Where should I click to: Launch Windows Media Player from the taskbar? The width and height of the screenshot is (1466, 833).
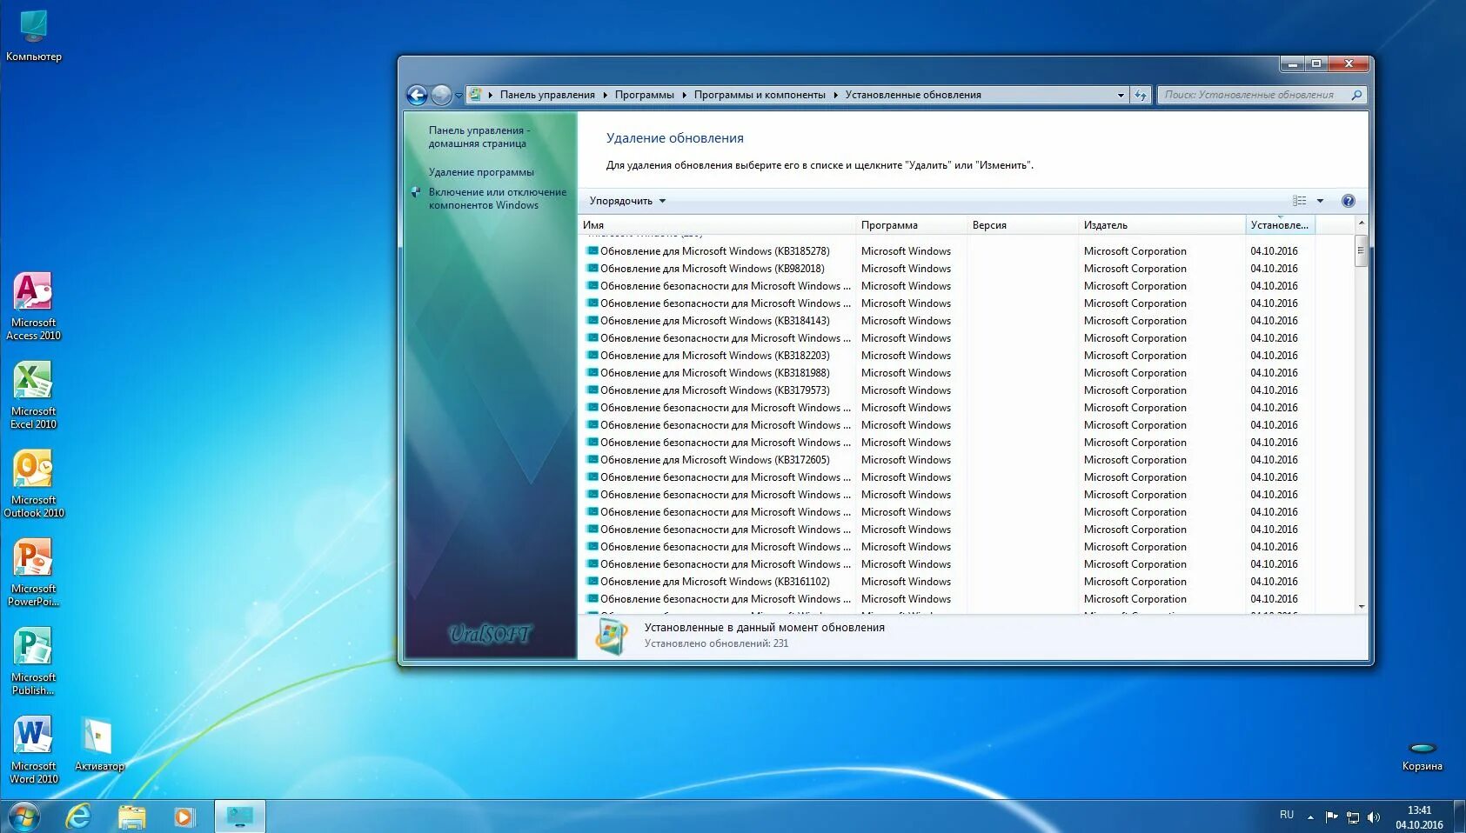pyautogui.click(x=184, y=816)
